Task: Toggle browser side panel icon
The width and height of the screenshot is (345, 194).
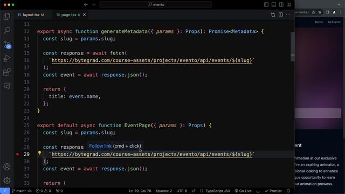Action: point(328,12)
